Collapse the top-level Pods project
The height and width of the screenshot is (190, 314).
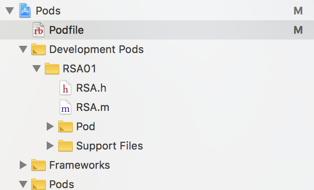pyautogui.click(x=10, y=11)
